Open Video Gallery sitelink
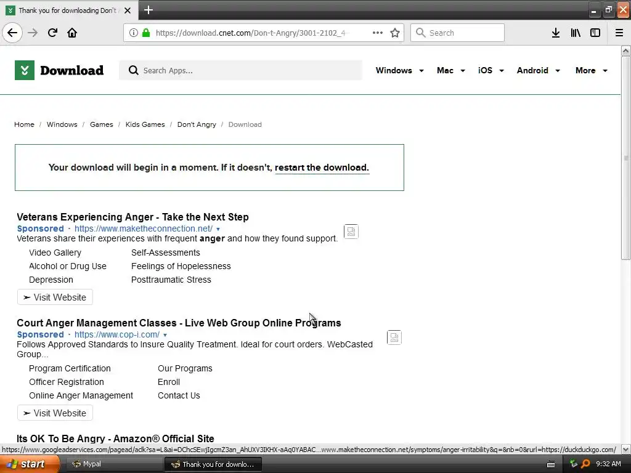Viewport: 631px width, 473px height. [55, 253]
